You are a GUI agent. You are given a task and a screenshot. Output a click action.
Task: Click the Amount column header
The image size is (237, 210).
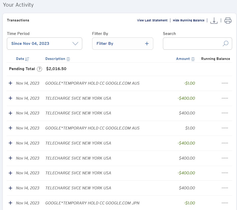click(x=183, y=59)
